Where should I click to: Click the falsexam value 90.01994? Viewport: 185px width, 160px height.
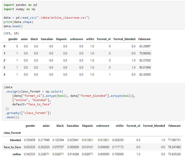[x=145, y=67]
